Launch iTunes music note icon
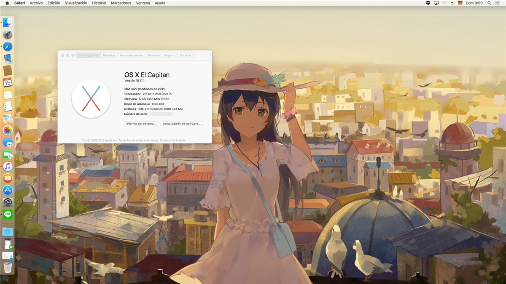 tap(8, 167)
